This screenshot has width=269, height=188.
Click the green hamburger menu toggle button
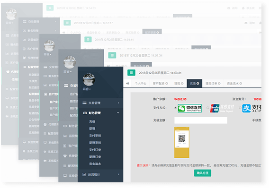click(131, 73)
